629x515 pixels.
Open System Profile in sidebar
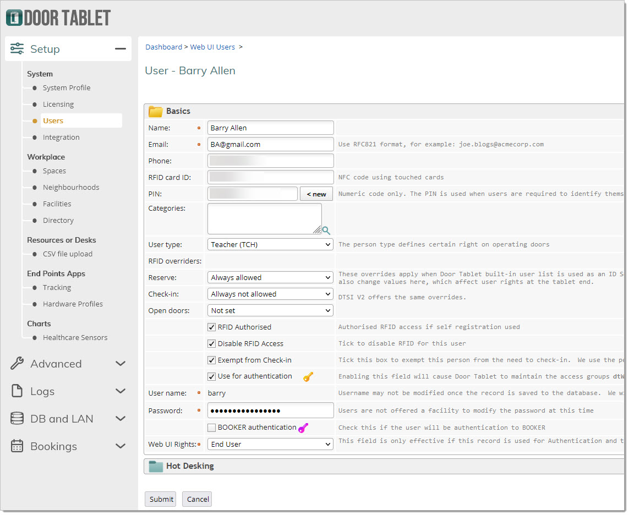click(x=67, y=88)
